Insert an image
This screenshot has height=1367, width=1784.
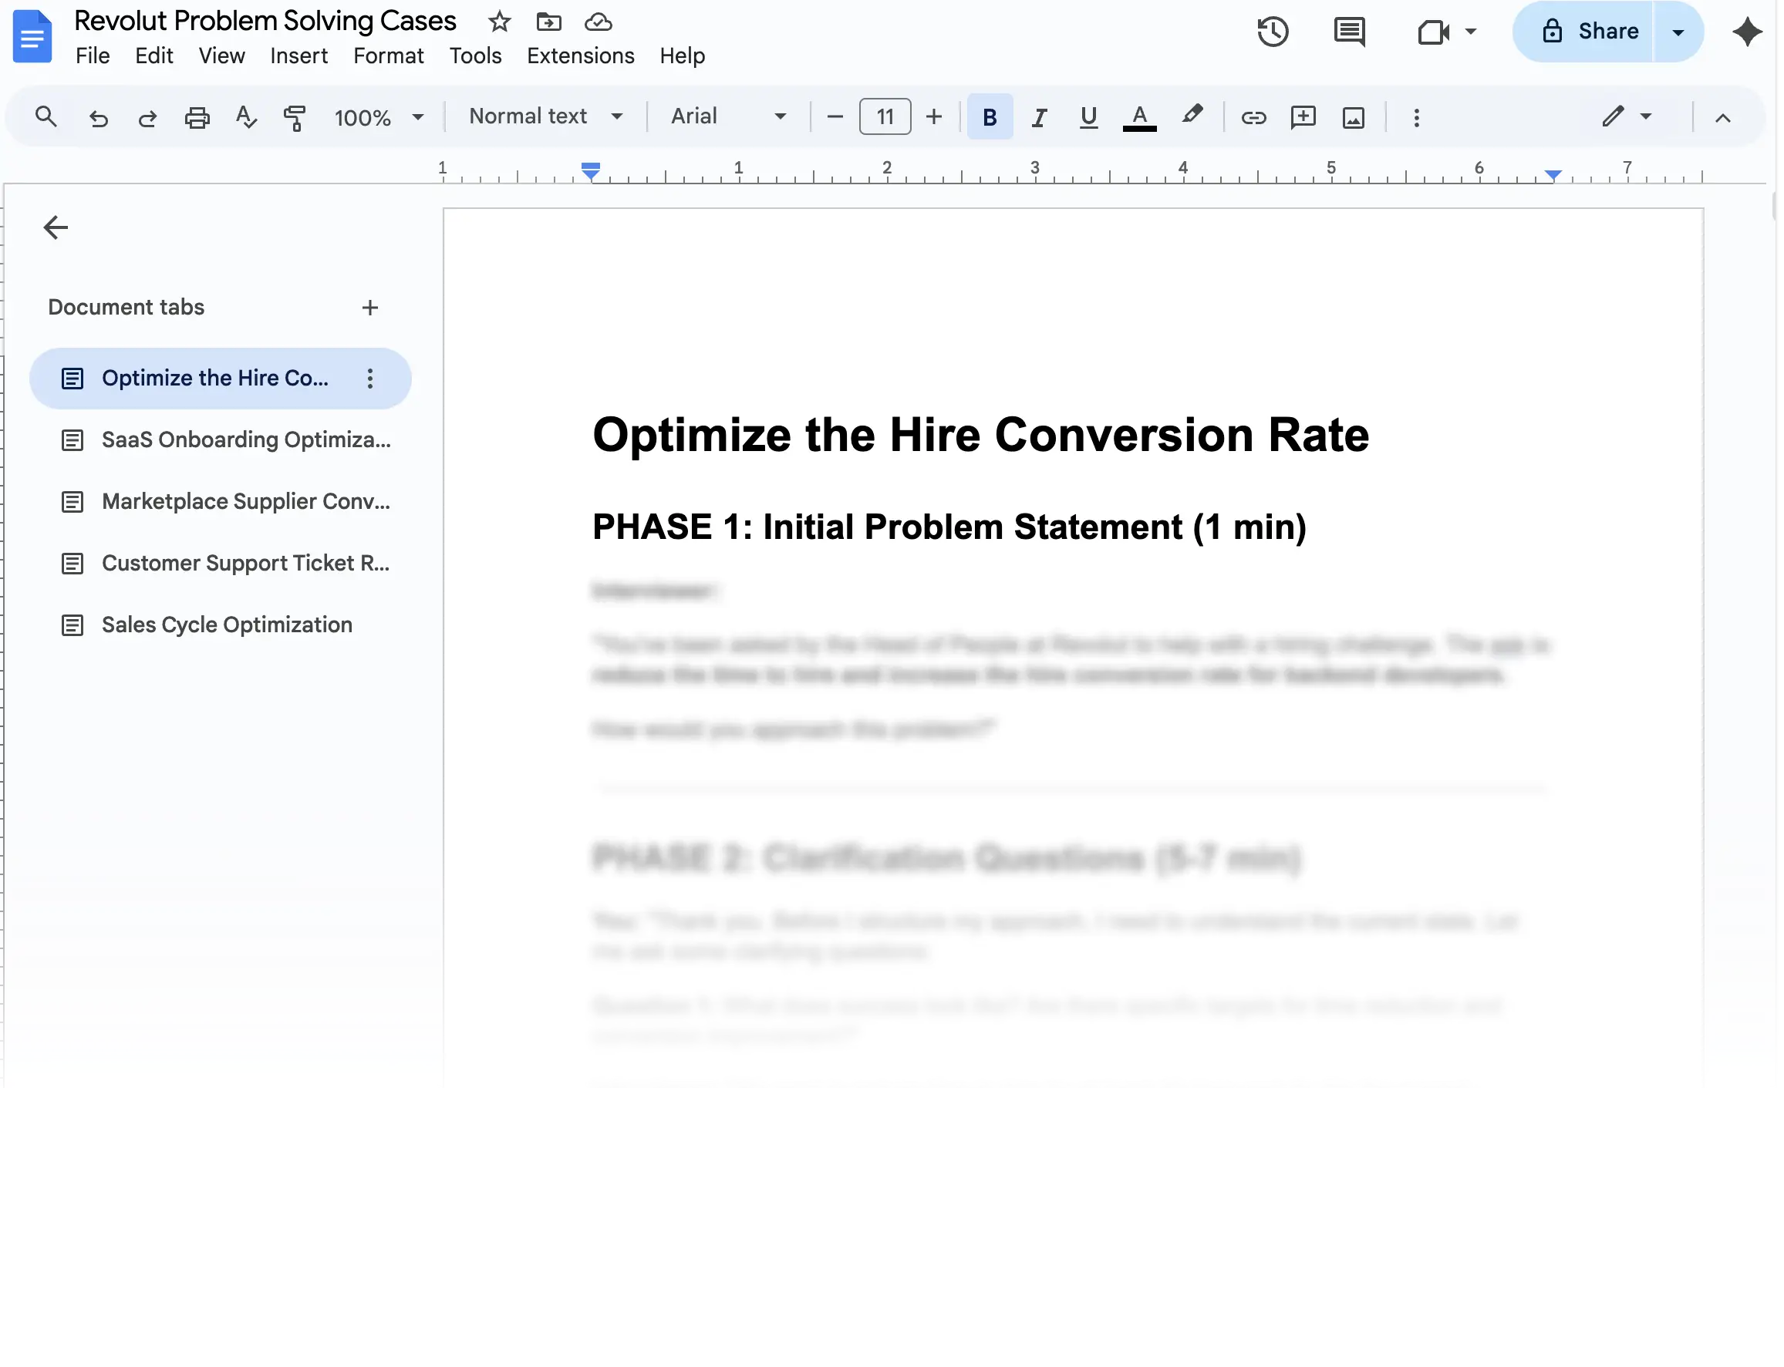click(x=1354, y=118)
